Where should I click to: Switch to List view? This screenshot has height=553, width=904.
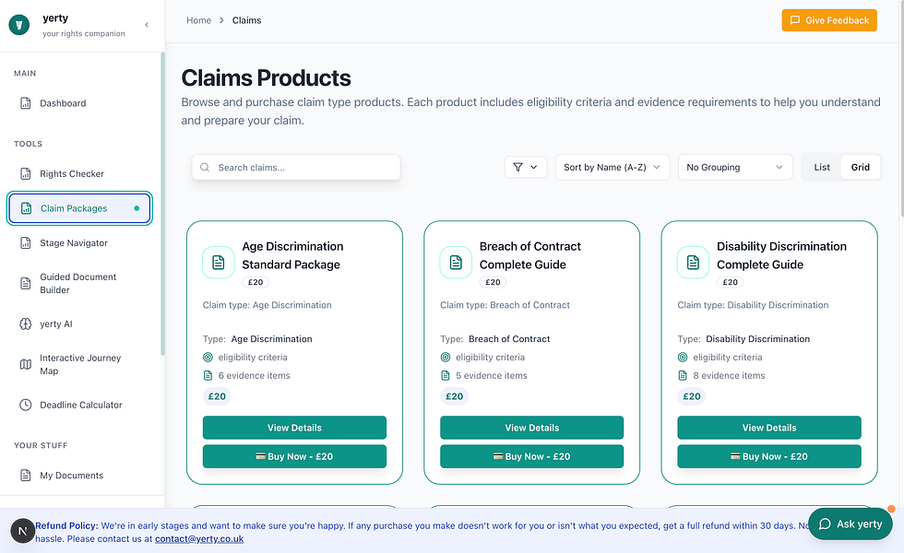pyautogui.click(x=822, y=167)
